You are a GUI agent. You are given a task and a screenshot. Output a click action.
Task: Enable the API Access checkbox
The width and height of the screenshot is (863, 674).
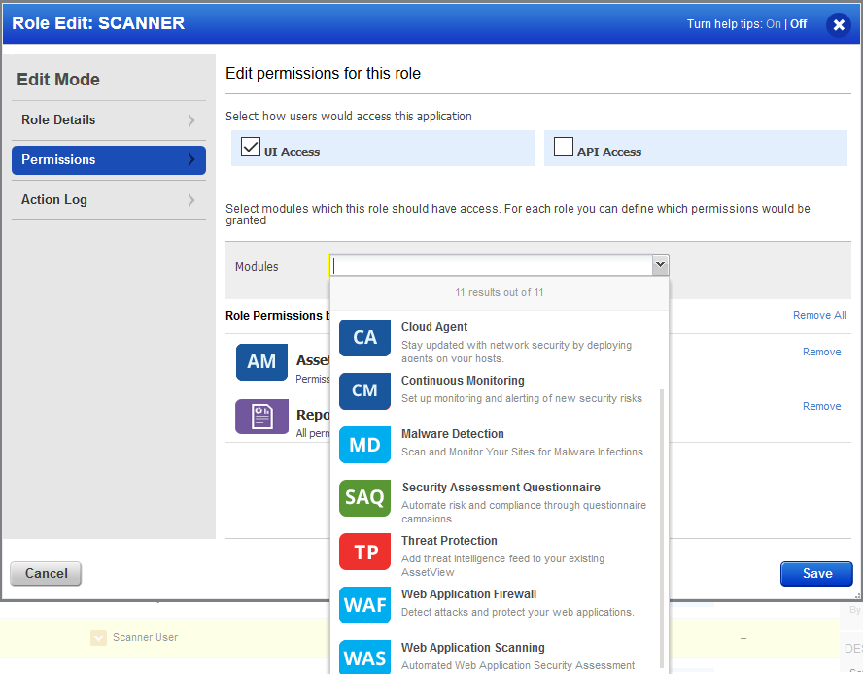tap(564, 147)
